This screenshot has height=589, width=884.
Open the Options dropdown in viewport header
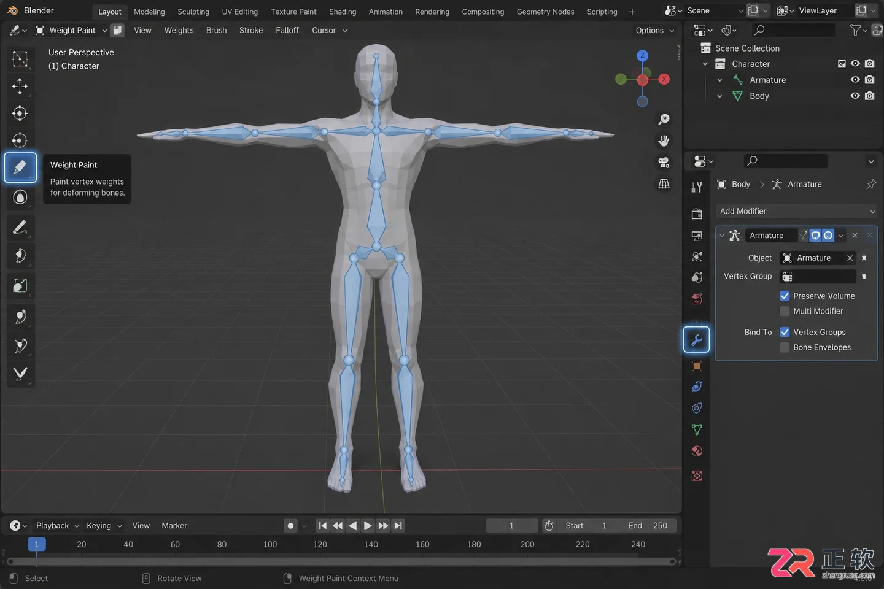coord(655,30)
